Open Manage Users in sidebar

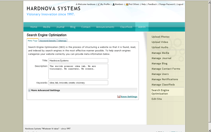point(160,74)
